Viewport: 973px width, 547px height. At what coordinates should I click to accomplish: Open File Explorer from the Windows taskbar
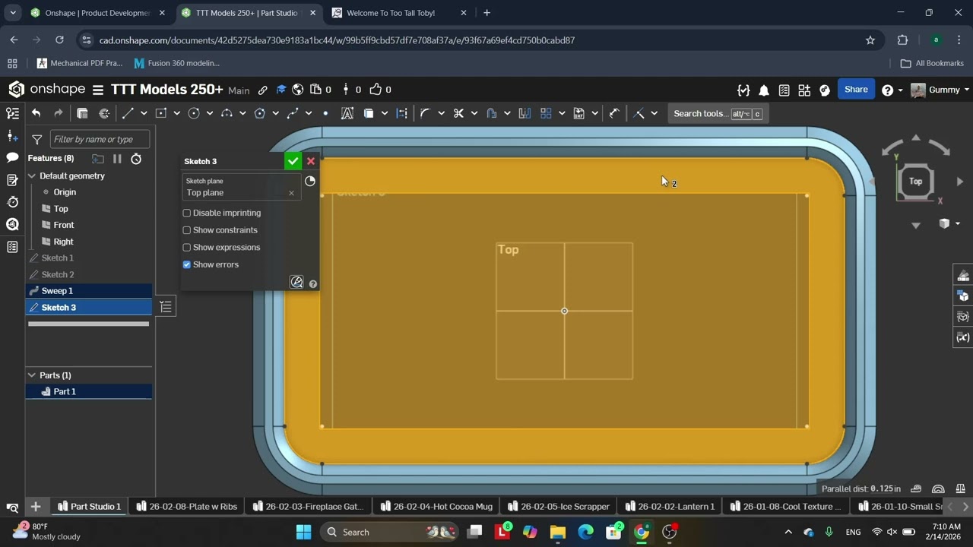[x=557, y=532]
